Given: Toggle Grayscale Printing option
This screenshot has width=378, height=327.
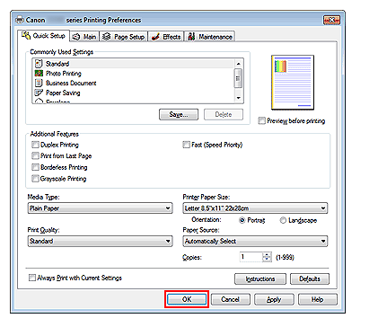Looking at the screenshot, I should click(35, 179).
